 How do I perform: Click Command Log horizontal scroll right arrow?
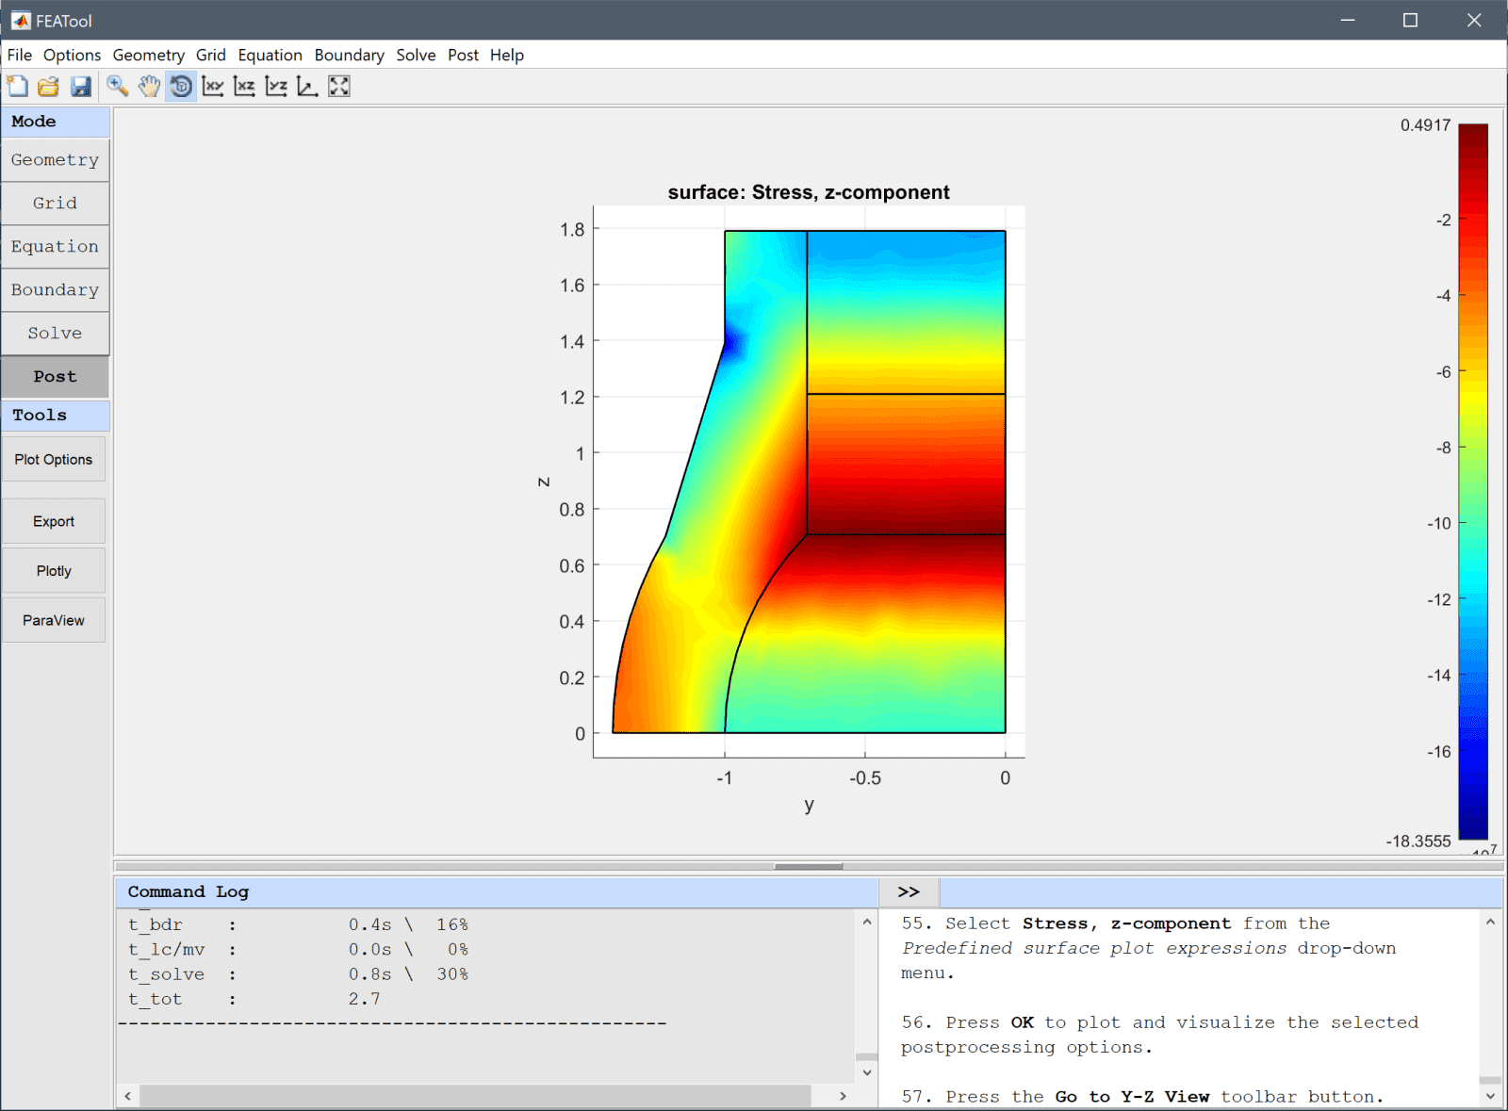[x=843, y=1096]
